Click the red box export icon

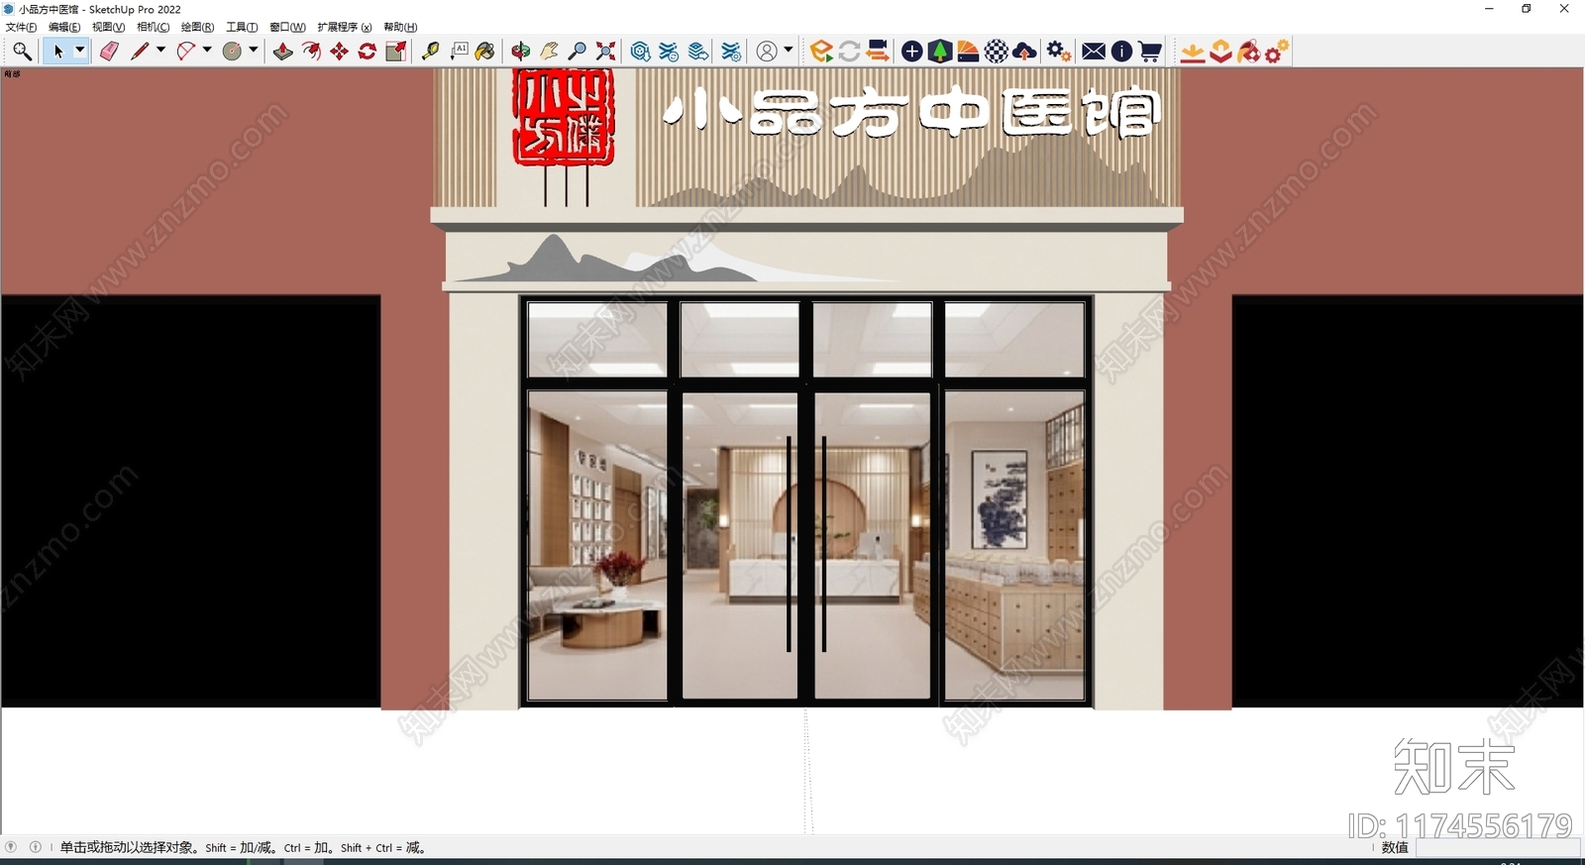(1220, 51)
